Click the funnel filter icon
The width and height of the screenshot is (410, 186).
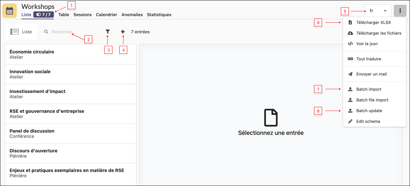click(x=107, y=32)
